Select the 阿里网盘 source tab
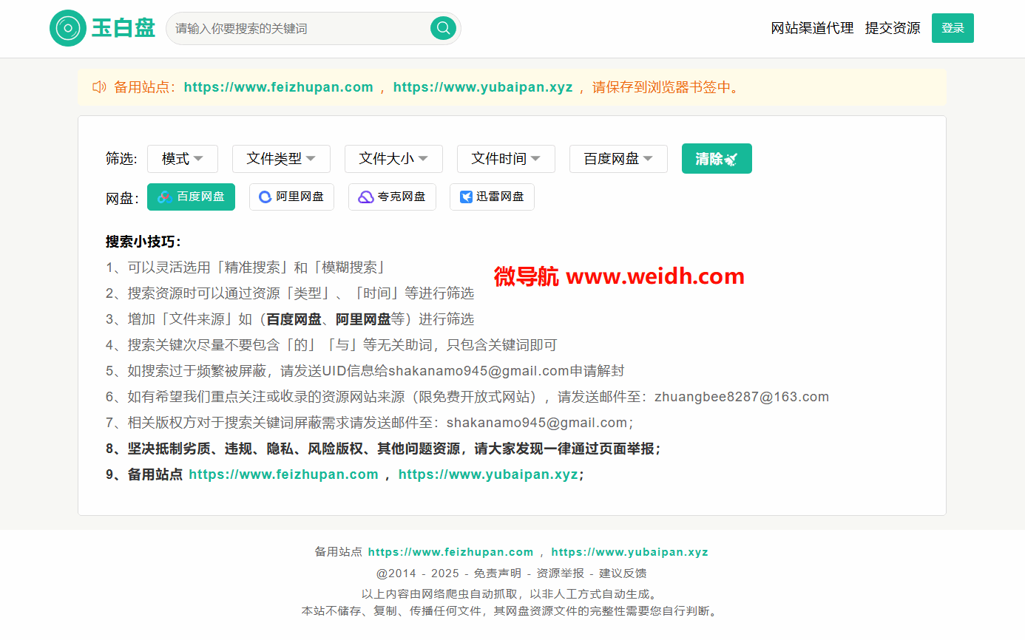 [x=291, y=197]
